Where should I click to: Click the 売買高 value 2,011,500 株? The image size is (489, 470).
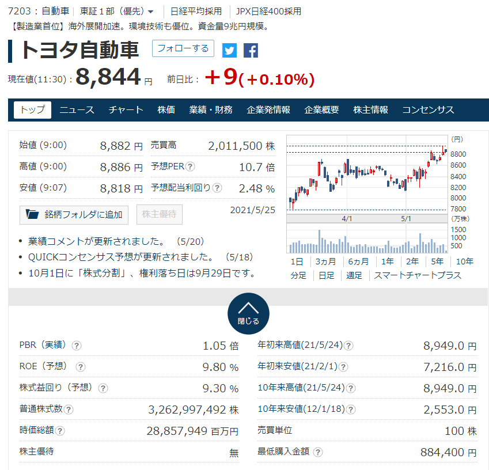242,146
